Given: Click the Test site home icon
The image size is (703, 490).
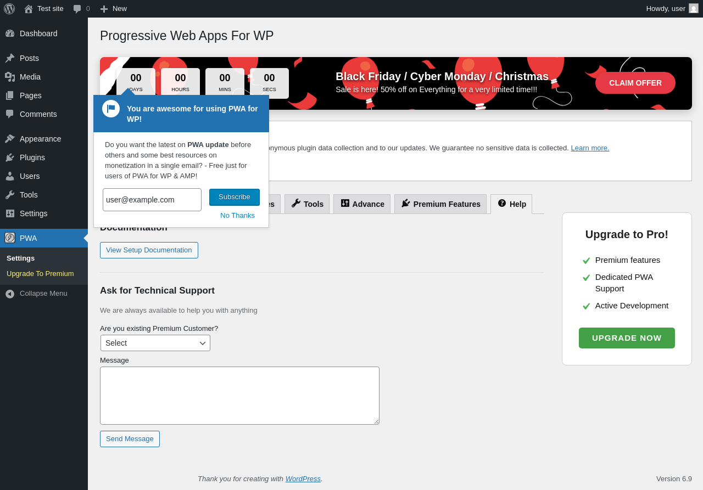Looking at the screenshot, I should (x=29, y=9).
